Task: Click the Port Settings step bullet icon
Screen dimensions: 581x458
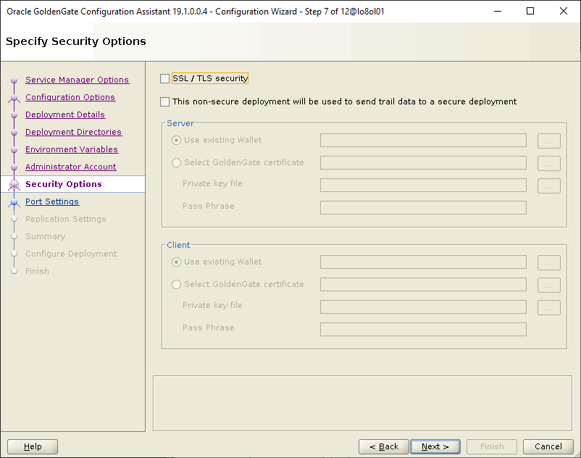Action: pyautogui.click(x=14, y=202)
